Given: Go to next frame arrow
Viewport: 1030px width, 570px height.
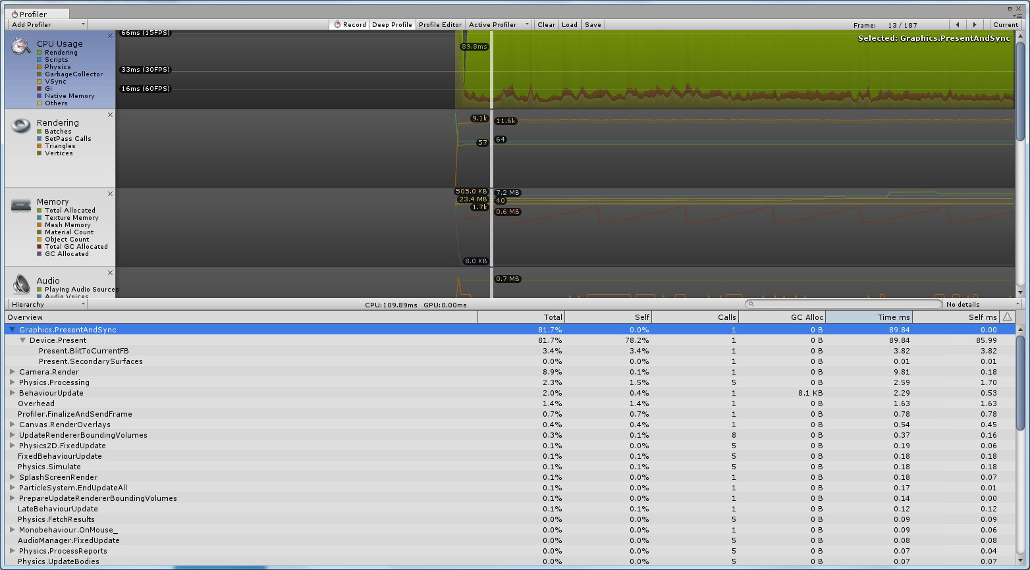Looking at the screenshot, I should [975, 25].
